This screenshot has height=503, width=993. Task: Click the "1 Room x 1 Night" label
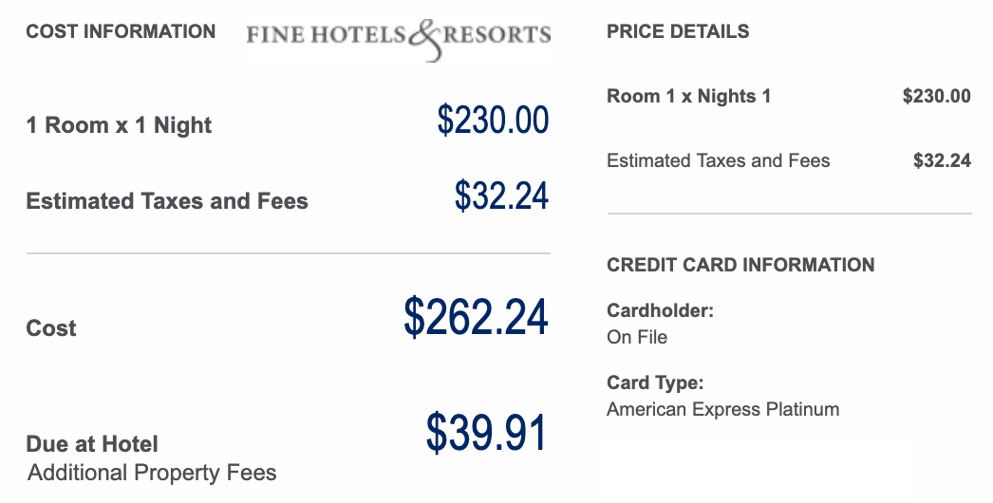pyautogui.click(x=119, y=125)
